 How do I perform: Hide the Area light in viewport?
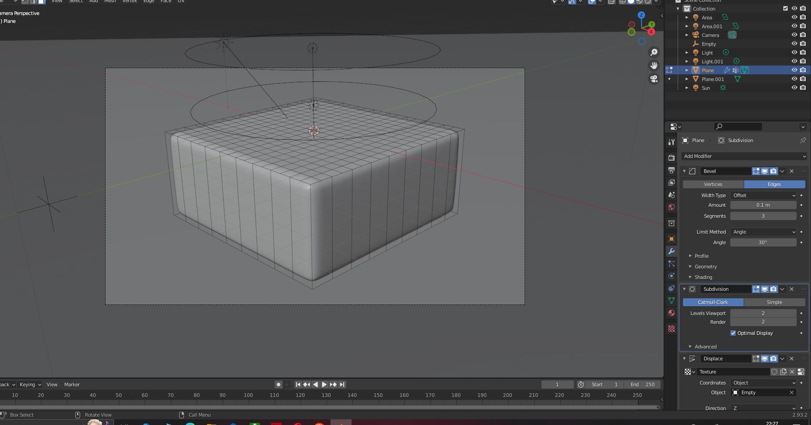[794, 17]
